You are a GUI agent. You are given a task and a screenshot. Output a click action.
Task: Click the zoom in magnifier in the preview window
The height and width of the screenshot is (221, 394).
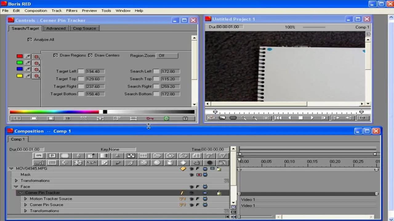[244, 118]
